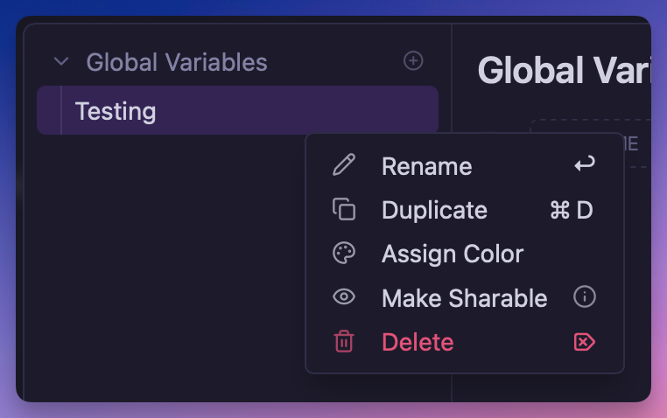Screen dimensions: 667x418
Task: Click the plus icon to add a variable set
Action: [412, 60]
